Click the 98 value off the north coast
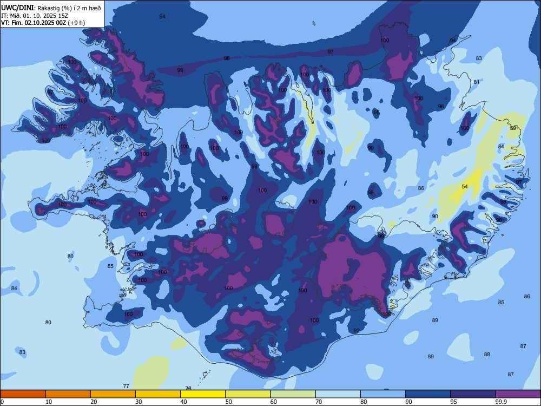Screen dimensions: 541x406 [180, 70]
